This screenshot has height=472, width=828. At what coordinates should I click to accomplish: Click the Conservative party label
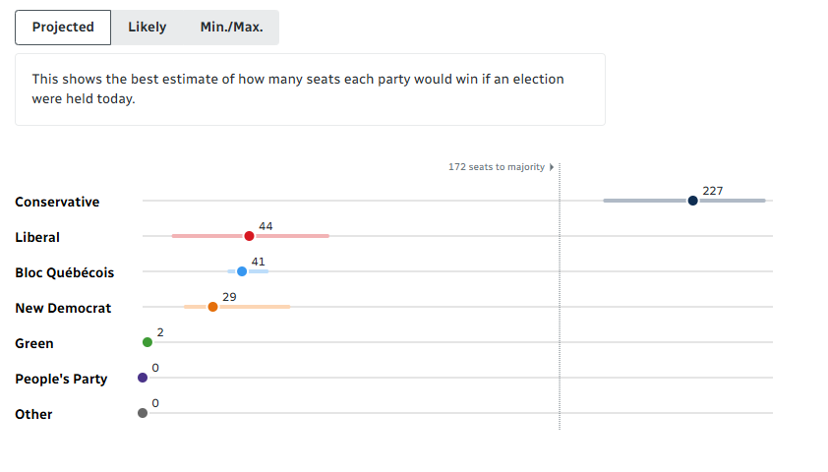57,202
